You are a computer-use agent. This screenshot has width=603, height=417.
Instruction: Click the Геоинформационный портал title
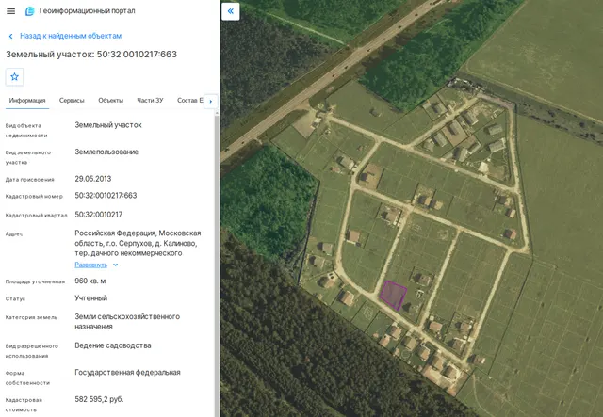87,10
